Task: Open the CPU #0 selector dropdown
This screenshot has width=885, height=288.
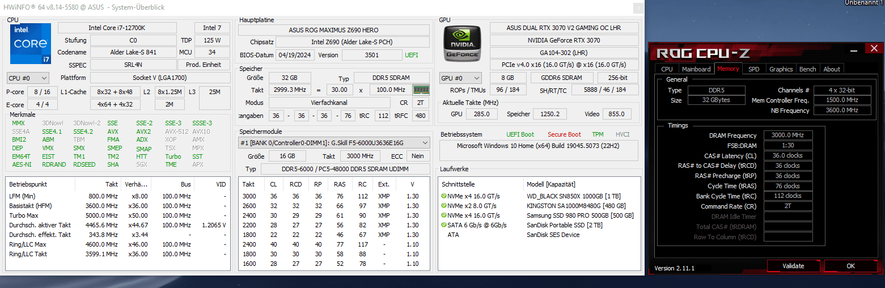Action: [28, 78]
